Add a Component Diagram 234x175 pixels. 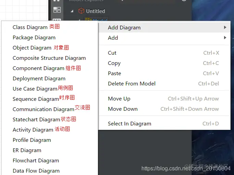[50, 68]
